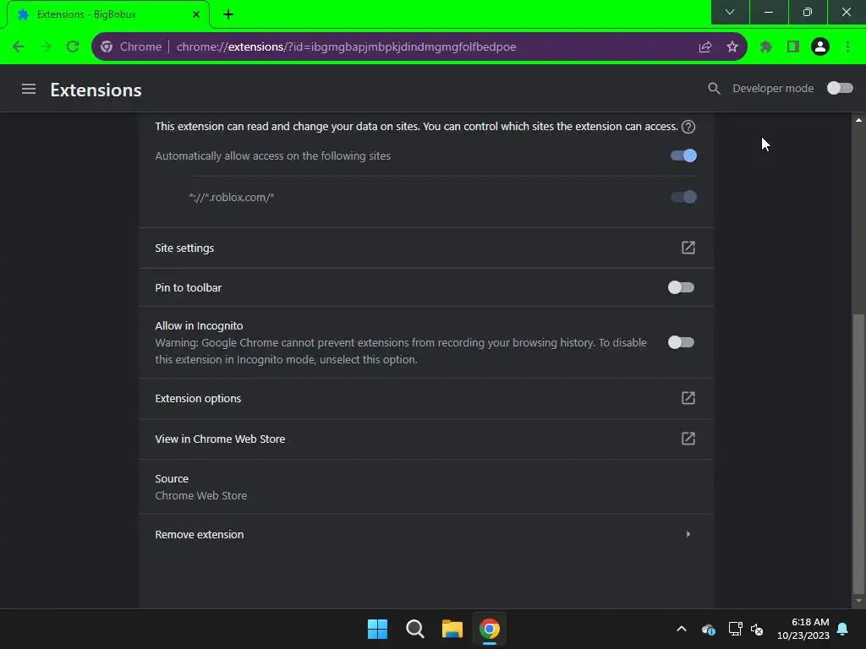The width and height of the screenshot is (866, 649).
Task: Enable Pin to toolbar switch
Action: 681,287
